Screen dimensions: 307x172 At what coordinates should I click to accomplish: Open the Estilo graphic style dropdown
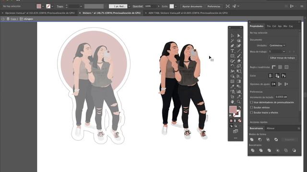click(176, 6)
